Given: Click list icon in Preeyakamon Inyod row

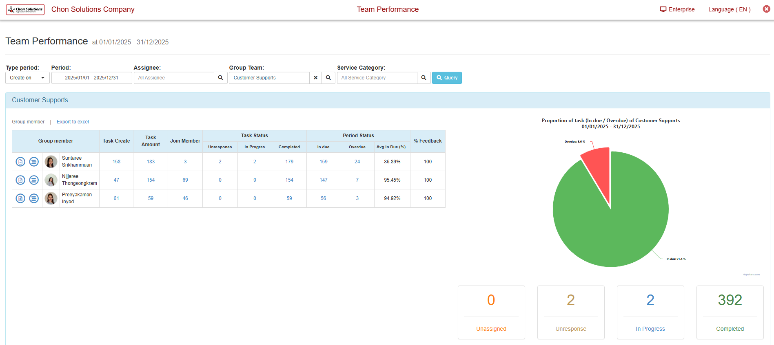Looking at the screenshot, I should pyautogui.click(x=34, y=198).
